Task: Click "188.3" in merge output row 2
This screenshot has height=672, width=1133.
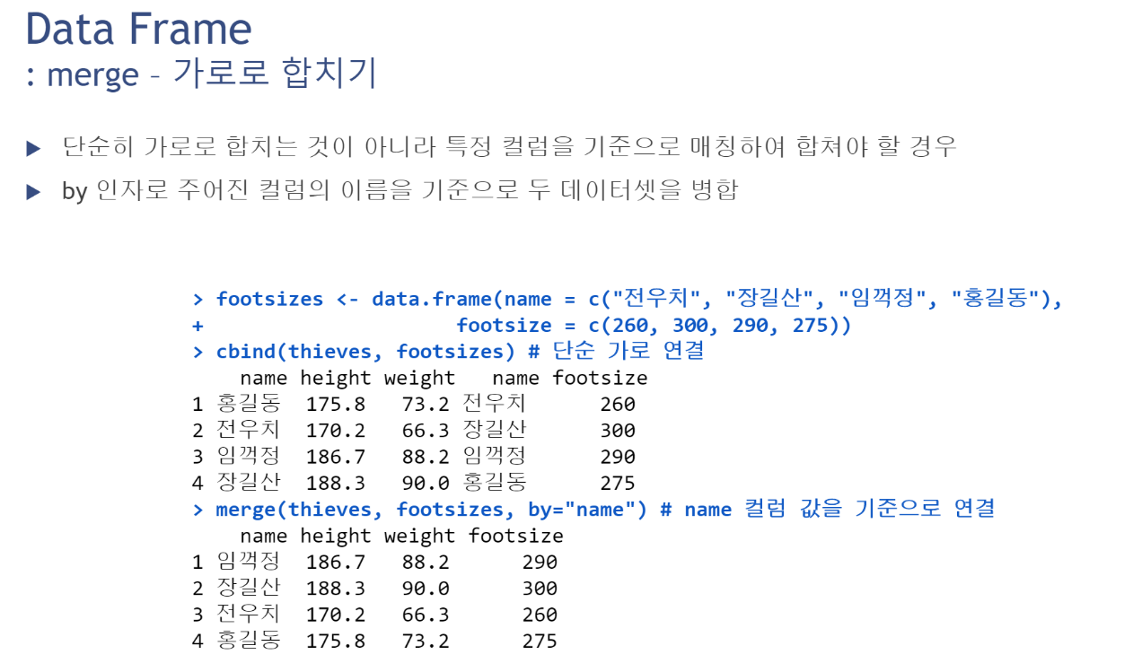Action: [x=336, y=589]
